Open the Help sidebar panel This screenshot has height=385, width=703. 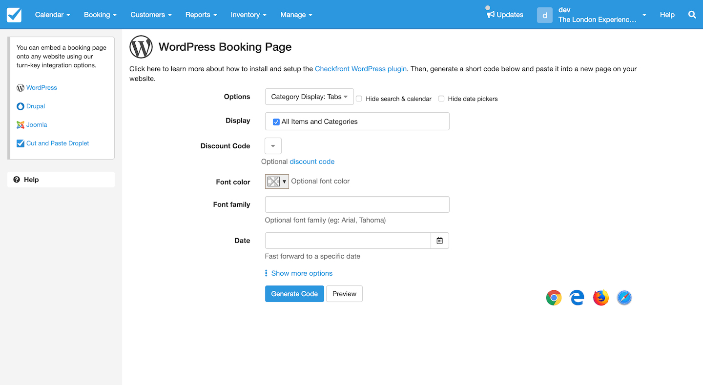click(61, 180)
